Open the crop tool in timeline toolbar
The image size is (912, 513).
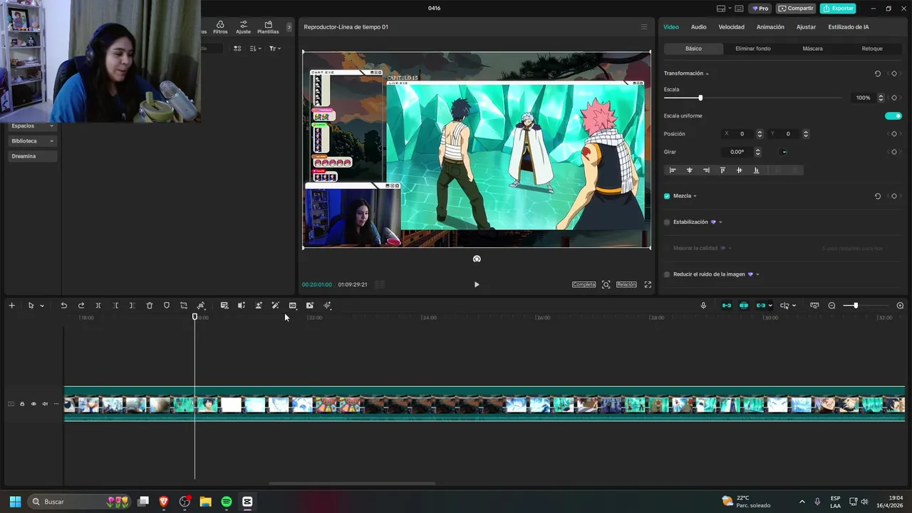click(184, 306)
